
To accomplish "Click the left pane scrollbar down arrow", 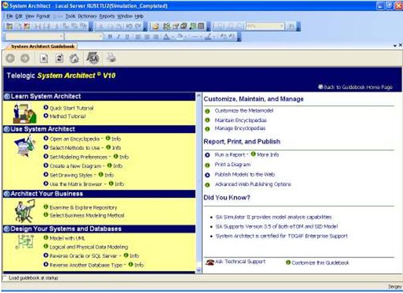I will click(199, 270).
